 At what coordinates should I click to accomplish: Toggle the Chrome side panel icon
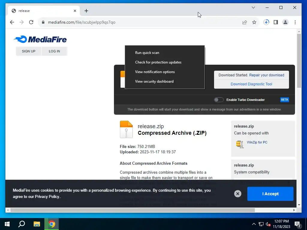click(x=276, y=22)
